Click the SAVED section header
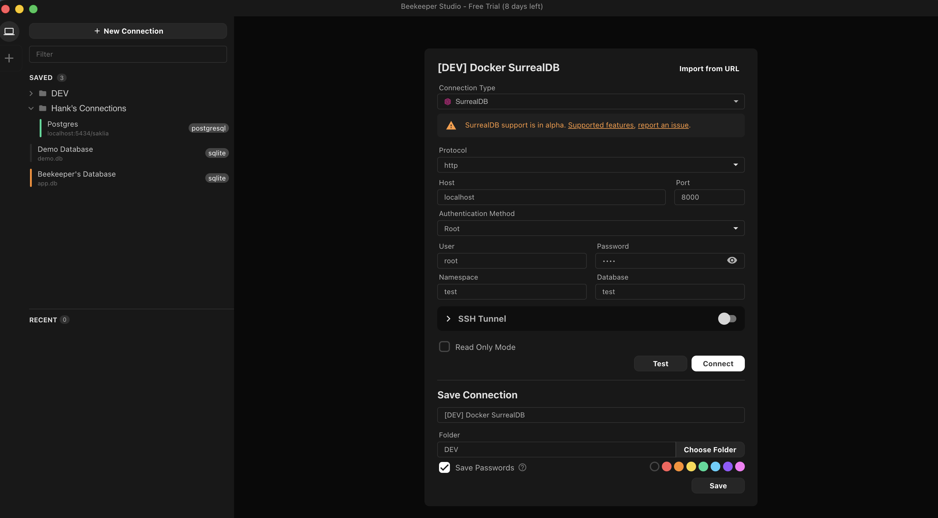The image size is (938, 518). tap(41, 78)
